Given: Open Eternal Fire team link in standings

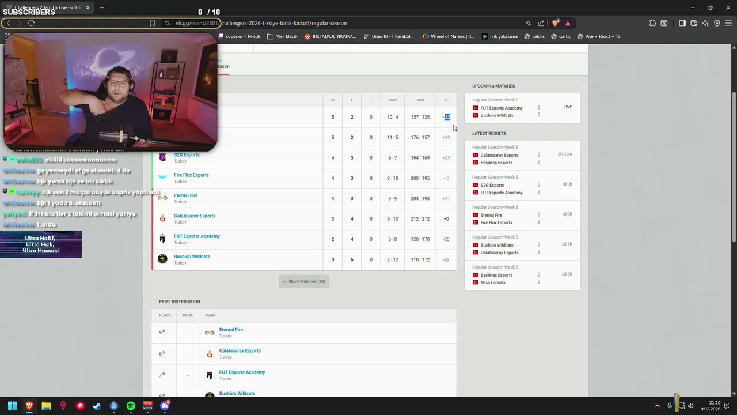Looking at the screenshot, I should pos(185,195).
